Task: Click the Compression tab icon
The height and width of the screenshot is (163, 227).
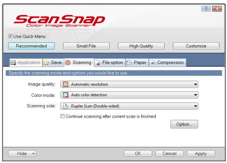Action: pyautogui.click(x=152, y=63)
